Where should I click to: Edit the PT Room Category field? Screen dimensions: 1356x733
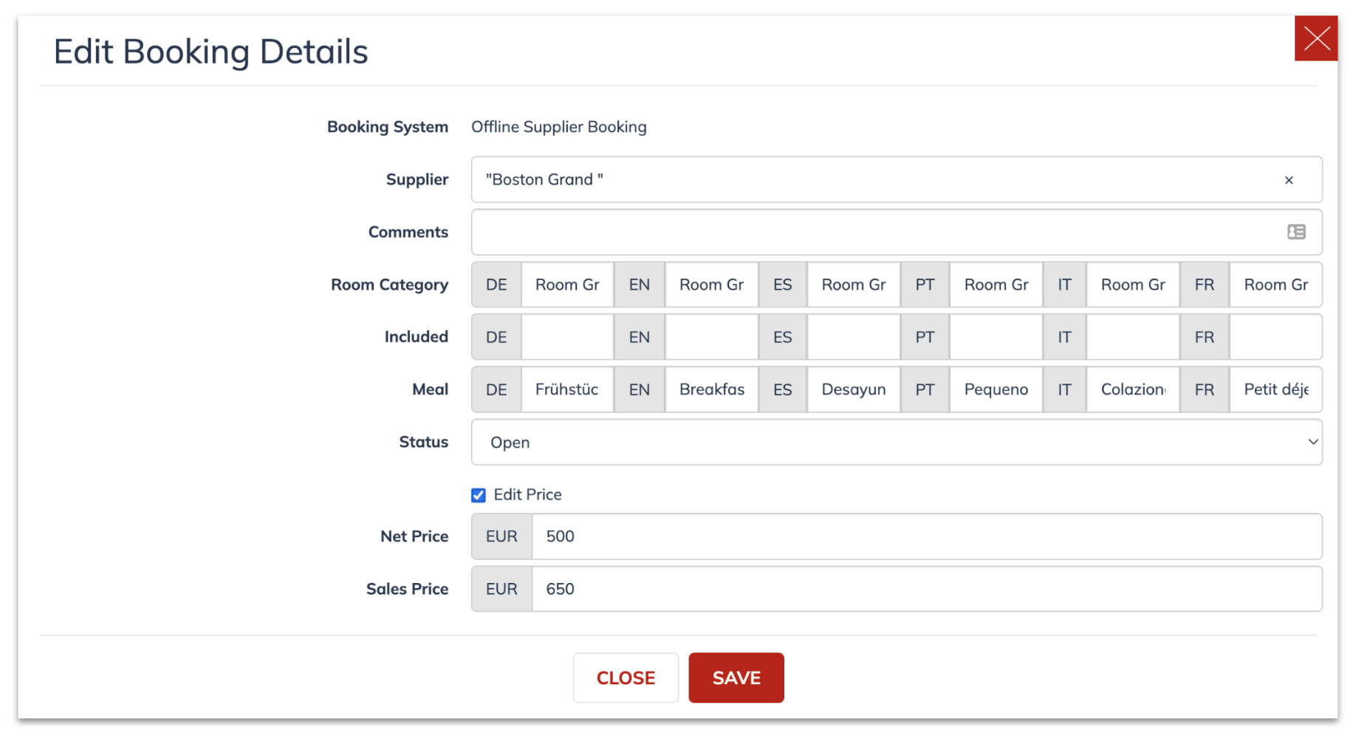coord(996,284)
